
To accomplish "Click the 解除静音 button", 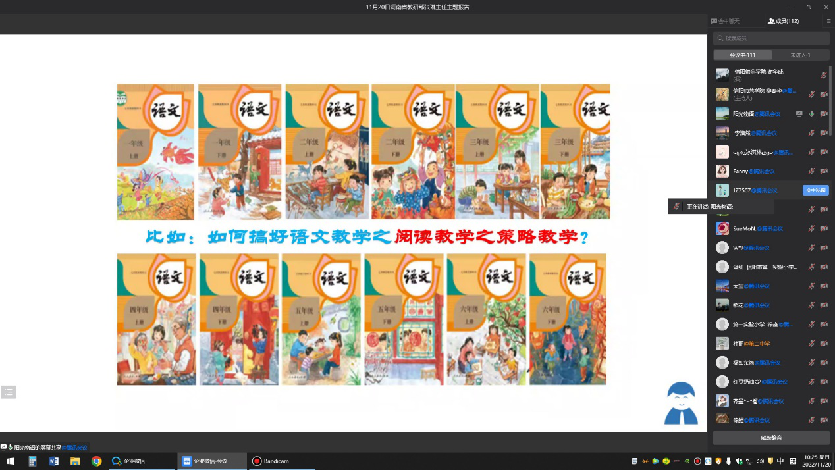I will (771, 438).
